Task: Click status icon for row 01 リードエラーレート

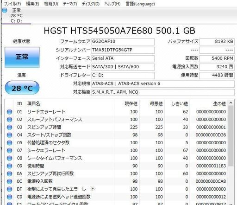Action: 9,112
